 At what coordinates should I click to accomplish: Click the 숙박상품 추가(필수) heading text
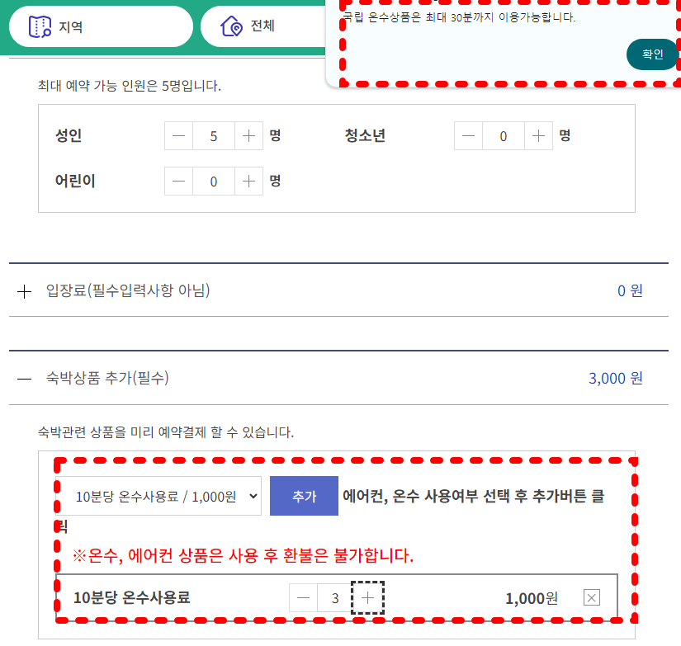(107, 378)
